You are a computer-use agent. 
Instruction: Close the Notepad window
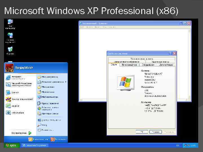click(189, 23)
